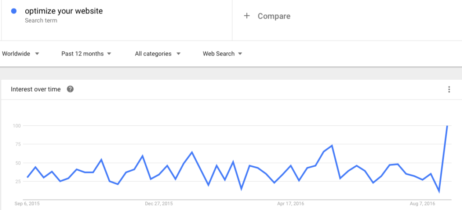Open the All categories dropdown
The height and width of the screenshot is (210, 462).
[x=157, y=54]
